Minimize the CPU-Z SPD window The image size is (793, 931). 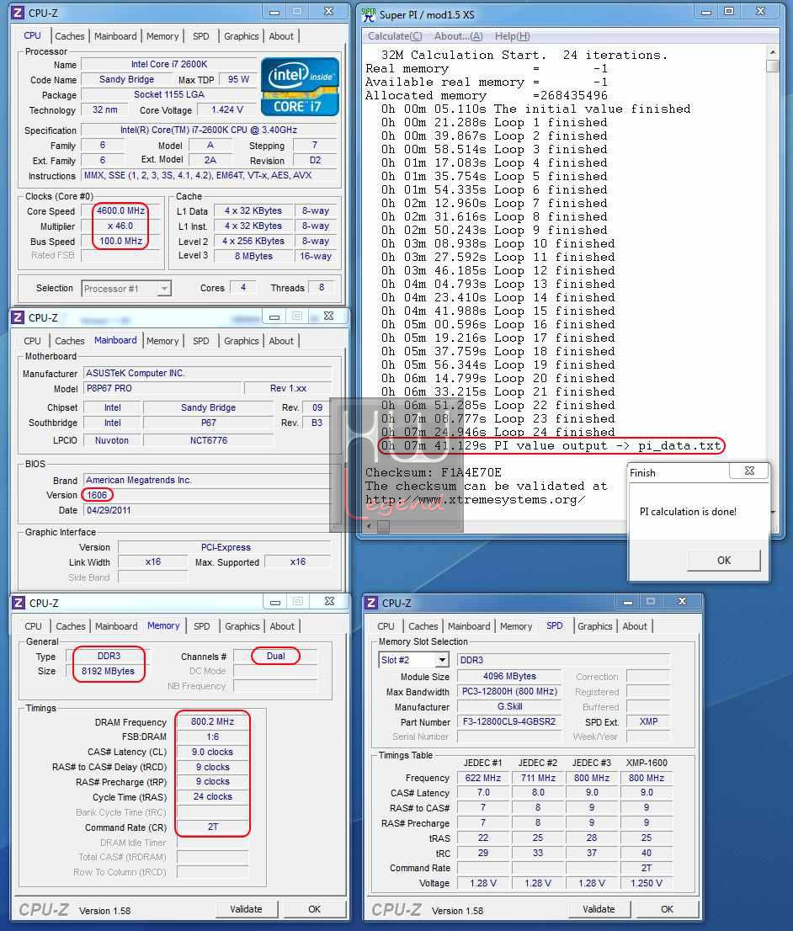pos(628,602)
